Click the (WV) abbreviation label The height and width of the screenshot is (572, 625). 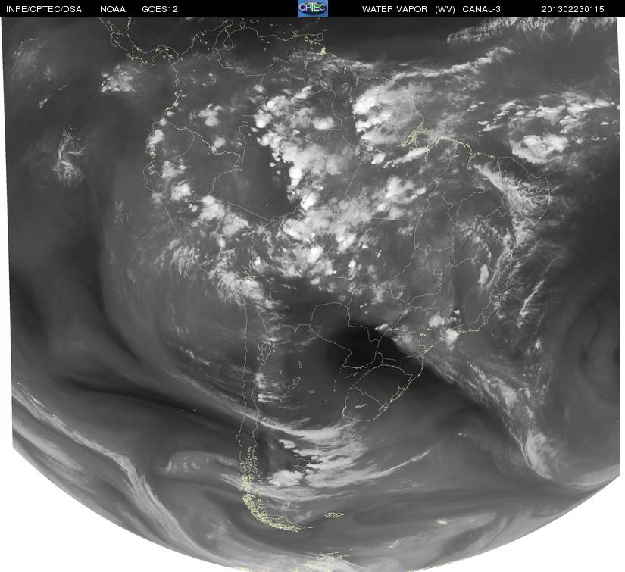(x=445, y=9)
